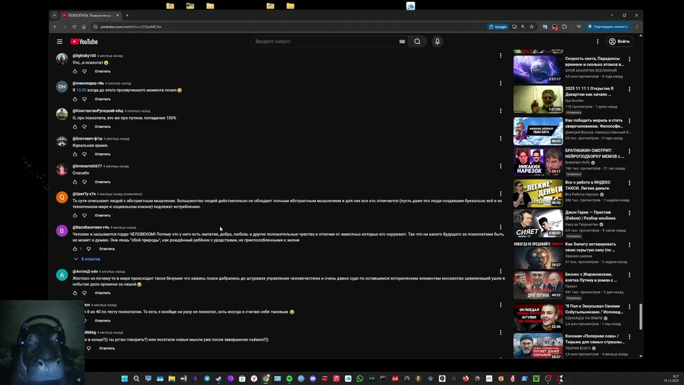The width and height of the screenshot is (684, 385).
Task: Click the 10:00 timestamp link
Action: 81,90
